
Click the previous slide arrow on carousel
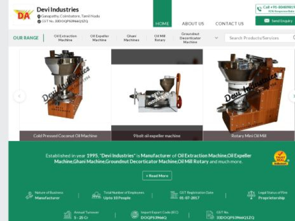(x=19, y=96)
